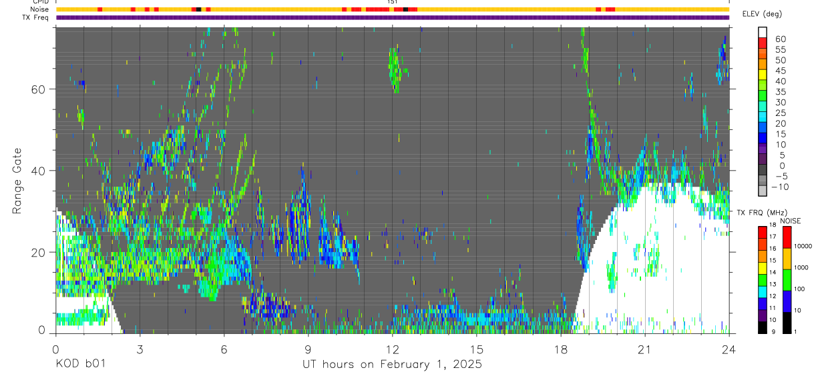
Task: Click the black 9–10 block in TX FRQ legend
Action: [x=763, y=328]
